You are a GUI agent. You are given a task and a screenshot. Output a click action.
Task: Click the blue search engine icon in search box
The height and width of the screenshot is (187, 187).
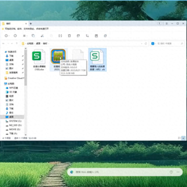point(153,43)
